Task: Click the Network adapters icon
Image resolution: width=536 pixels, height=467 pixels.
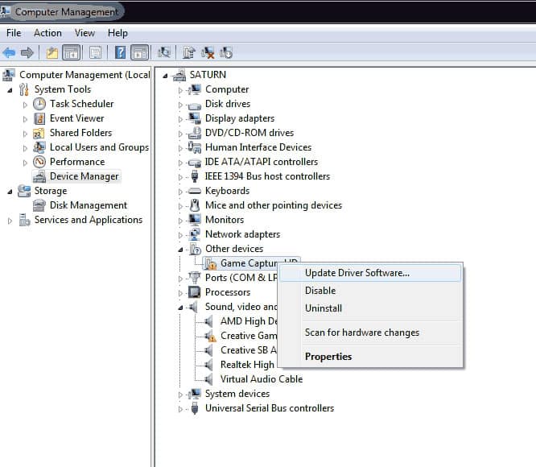Action: tap(195, 234)
